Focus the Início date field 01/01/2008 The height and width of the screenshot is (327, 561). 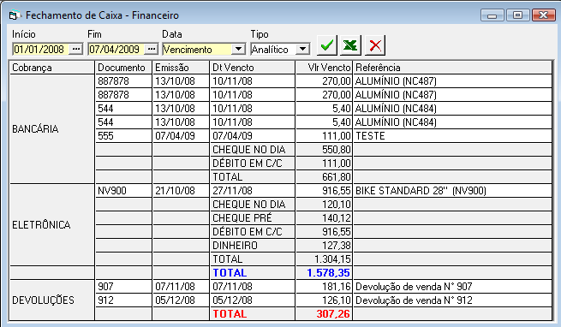pyautogui.click(x=41, y=49)
